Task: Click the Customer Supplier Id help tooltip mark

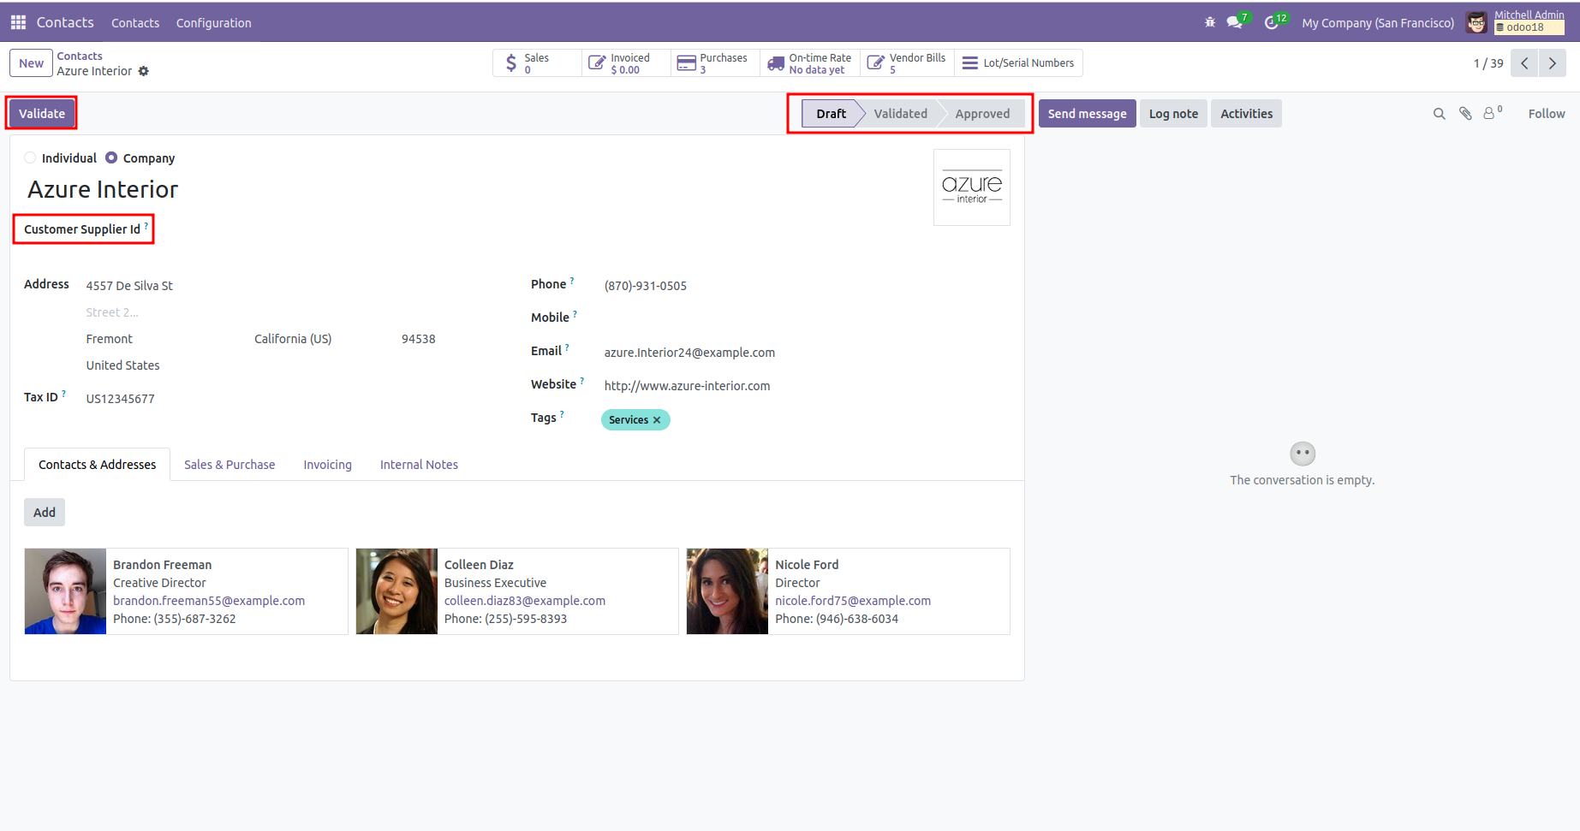Action: coord(146,226)
